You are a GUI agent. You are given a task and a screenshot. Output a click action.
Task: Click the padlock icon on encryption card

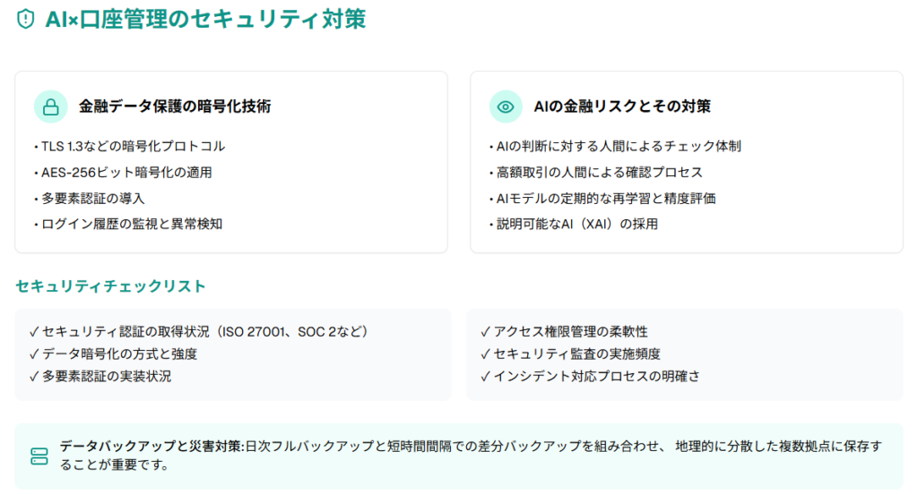(x=51, y=106)
